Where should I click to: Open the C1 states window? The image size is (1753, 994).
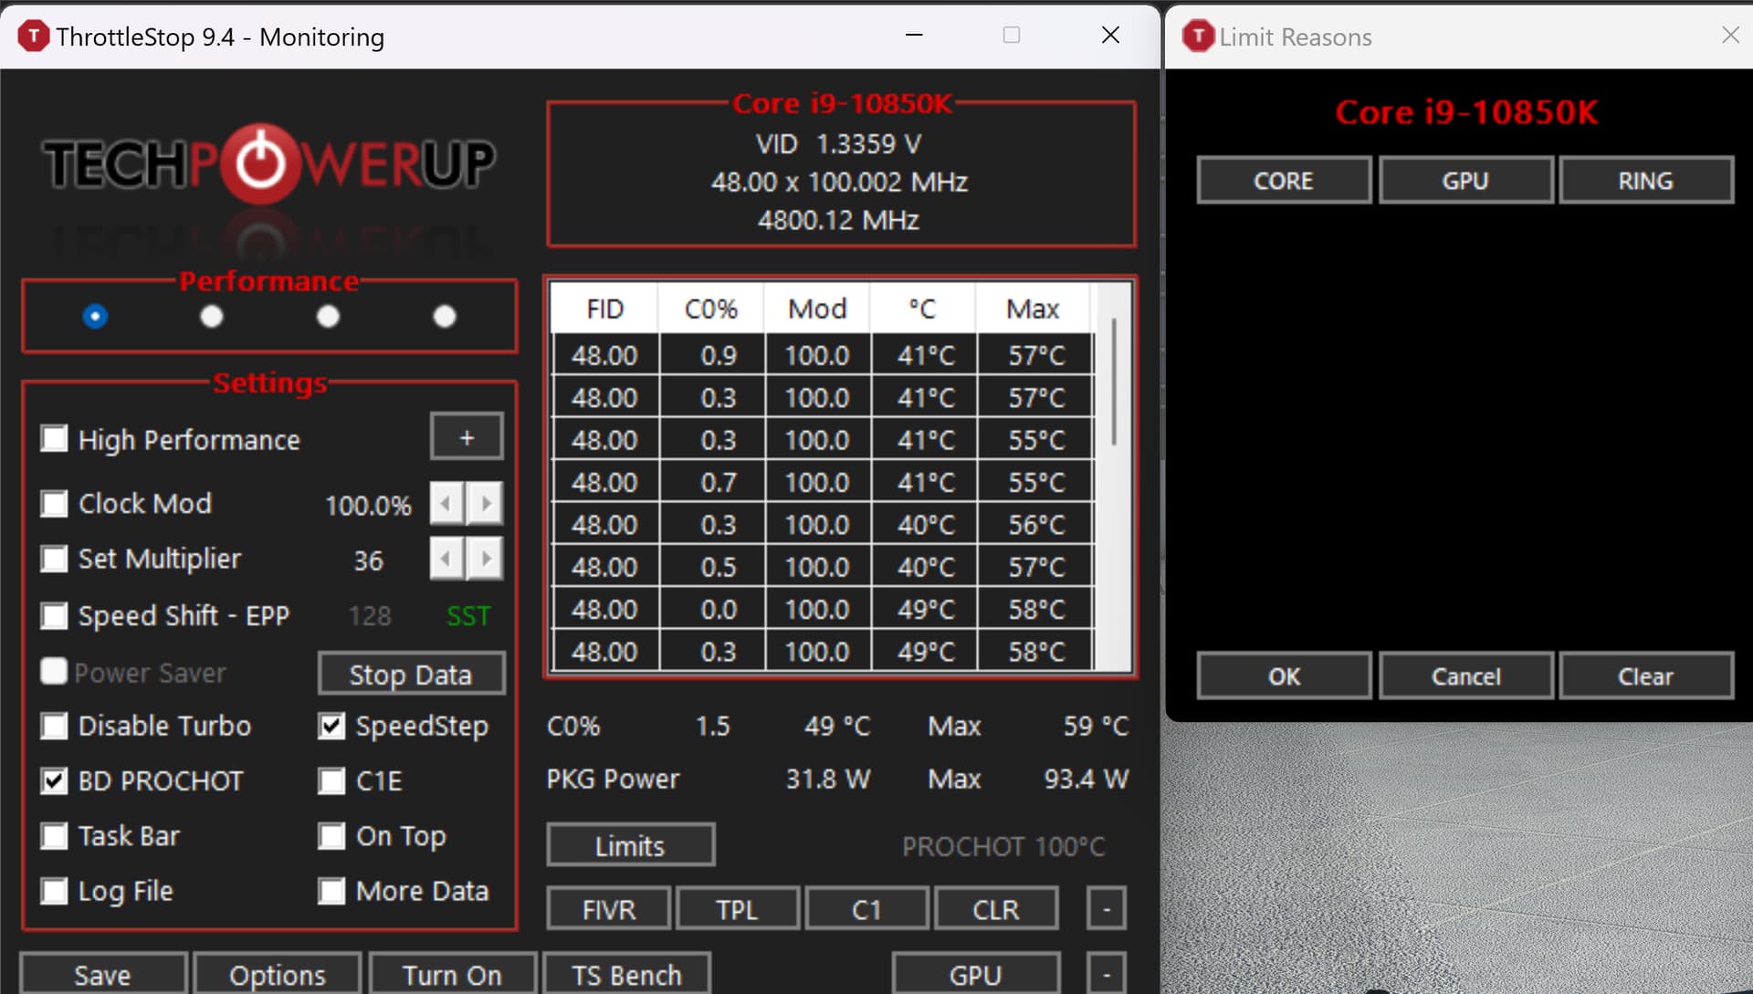866,909
